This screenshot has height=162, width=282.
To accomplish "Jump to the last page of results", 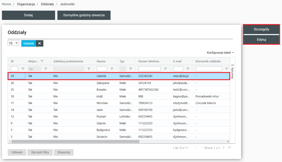I will pyautogui.click(x=229, y=147).
